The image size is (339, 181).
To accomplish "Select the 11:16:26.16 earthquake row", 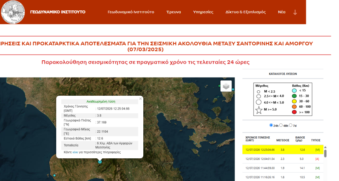I will [283, 177].
